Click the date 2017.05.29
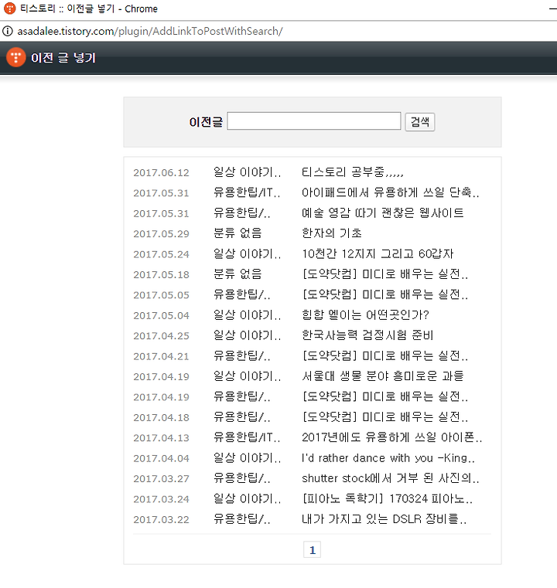The width and height of the screenshot is (557, 588). tap(161, 233)
